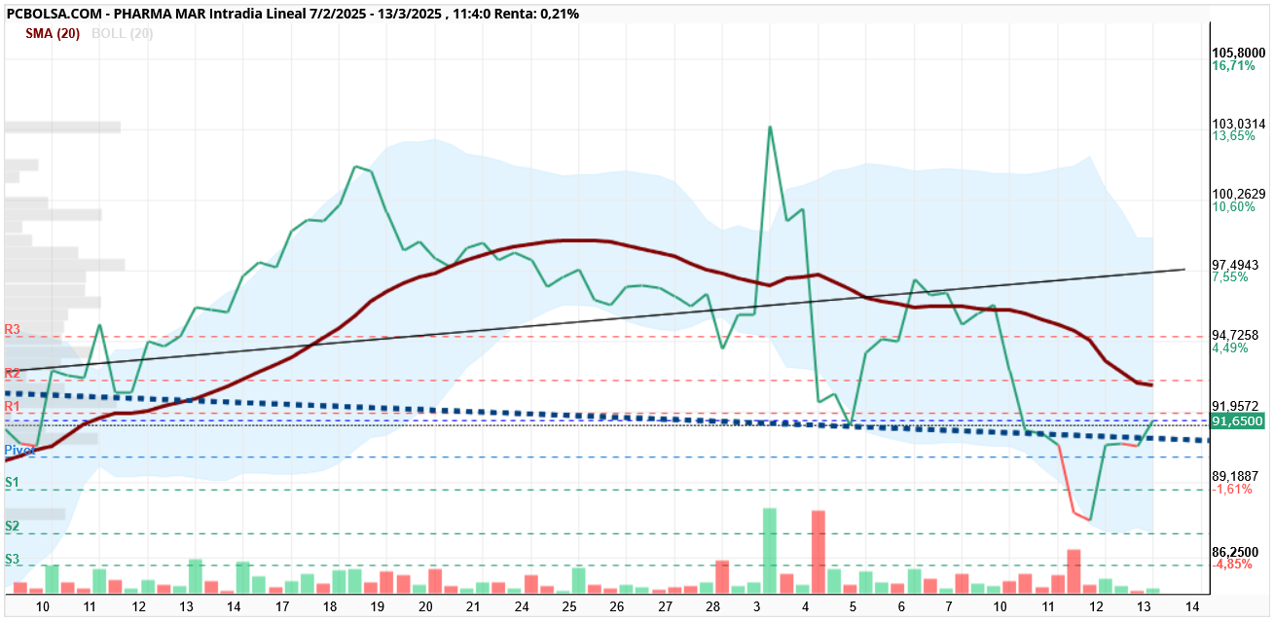This screenshot has width=1274, height=621.
Task: Select the red -1,61% percentage label
Action: (x=1232, y=489)
